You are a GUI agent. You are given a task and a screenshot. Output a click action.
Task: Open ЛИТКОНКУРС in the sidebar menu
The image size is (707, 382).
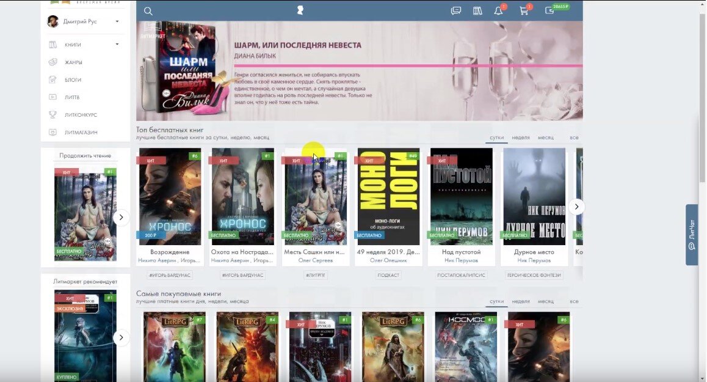[x=81, y=115]
